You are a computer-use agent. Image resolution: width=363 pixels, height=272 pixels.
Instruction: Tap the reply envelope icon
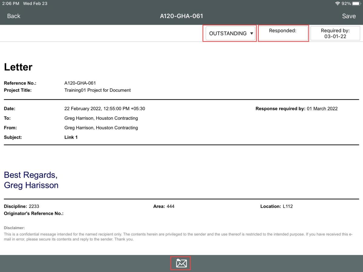(x=181, y=263)
